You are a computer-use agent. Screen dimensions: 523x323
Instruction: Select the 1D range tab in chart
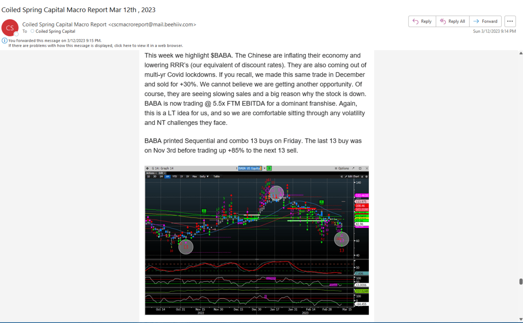tap(148, 176)
